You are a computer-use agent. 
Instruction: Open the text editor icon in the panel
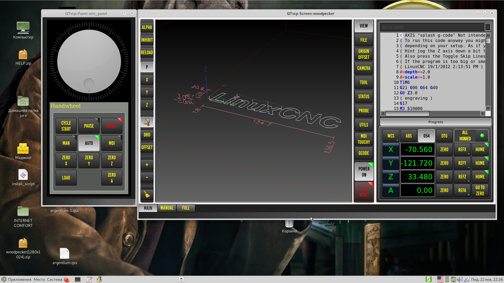point(89,279)
